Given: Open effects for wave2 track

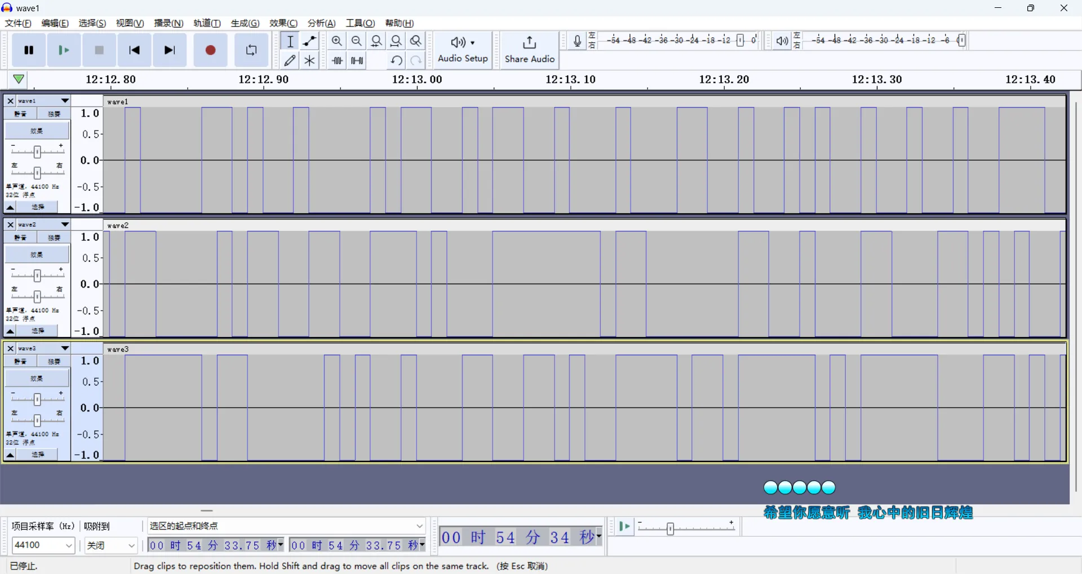Looking at the screenshot, I should 37,254.
